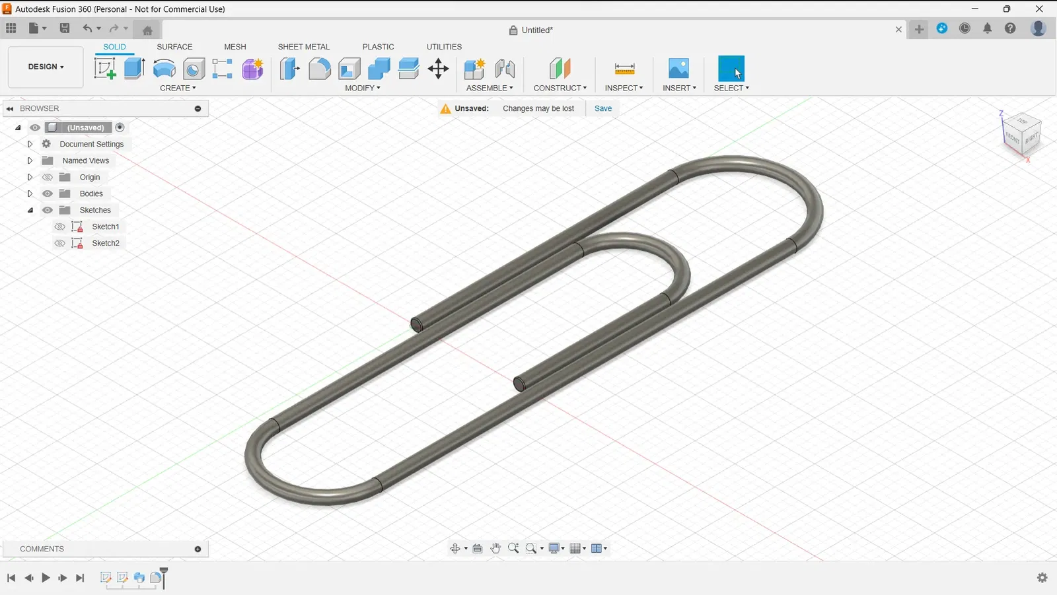The width and height of the screenshot is (1057, 595).
Task: Open the Create Form tool
Action: pyautogui.click(x=252, y=69)
